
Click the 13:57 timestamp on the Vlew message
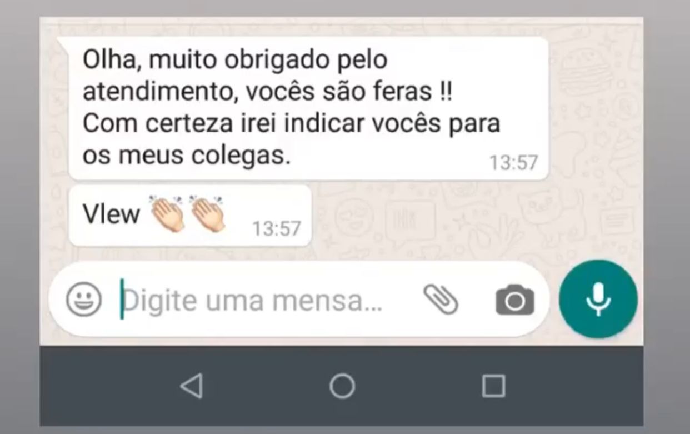pos(277,228)
